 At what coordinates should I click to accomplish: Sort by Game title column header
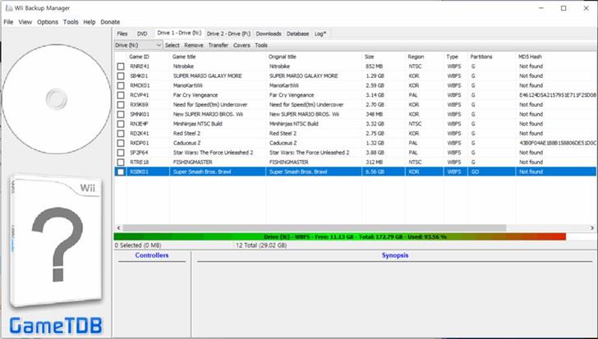tap(218, 57)
